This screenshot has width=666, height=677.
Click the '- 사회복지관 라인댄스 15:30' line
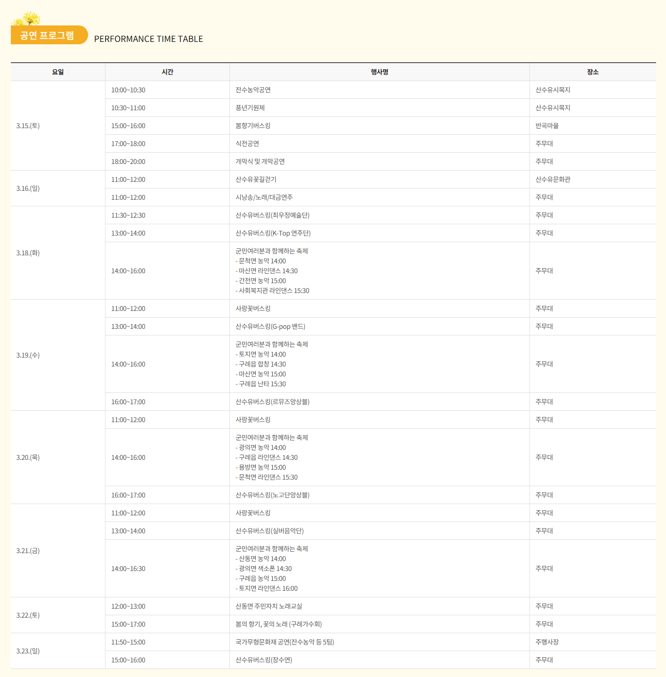[272, 291]
